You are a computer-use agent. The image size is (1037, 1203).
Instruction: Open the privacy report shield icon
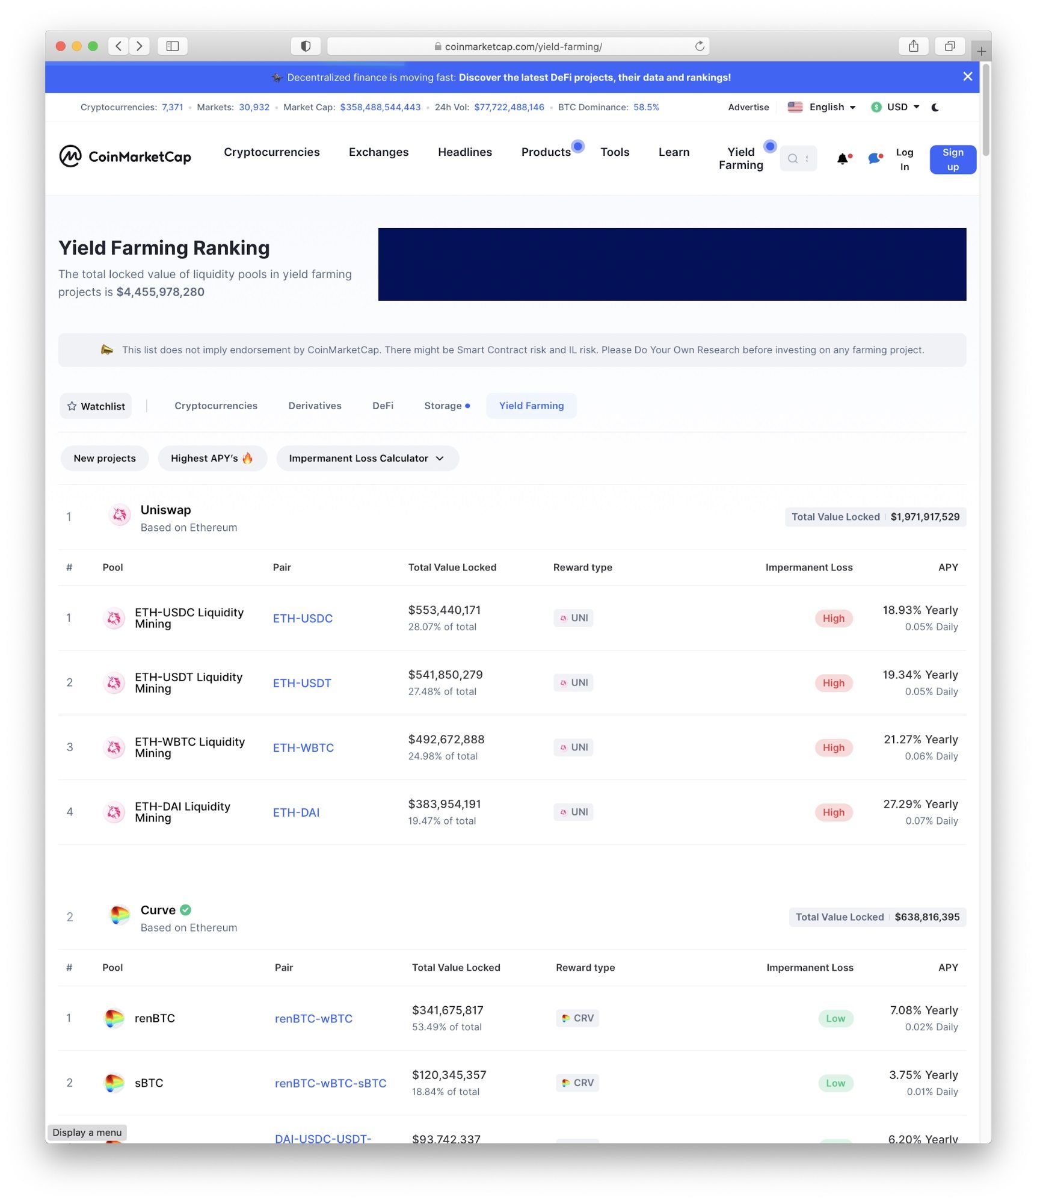pos(306,46)
